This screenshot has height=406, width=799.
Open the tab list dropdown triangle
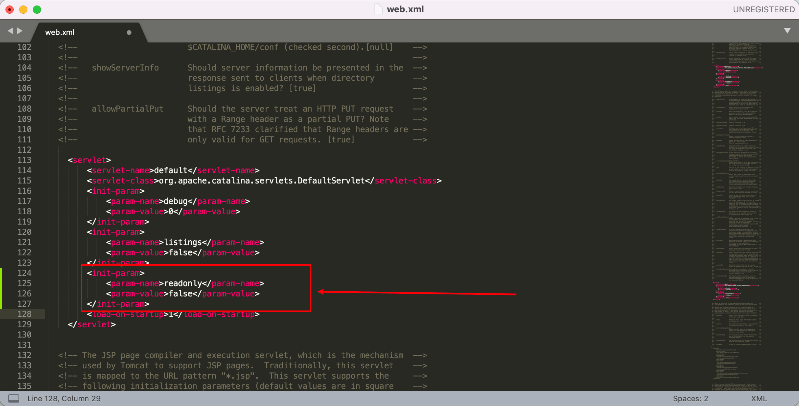click(x=787, y=31)
